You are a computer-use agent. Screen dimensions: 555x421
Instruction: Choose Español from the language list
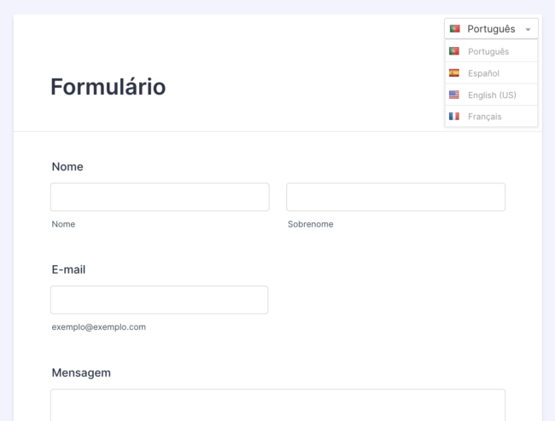coord(483,73)
